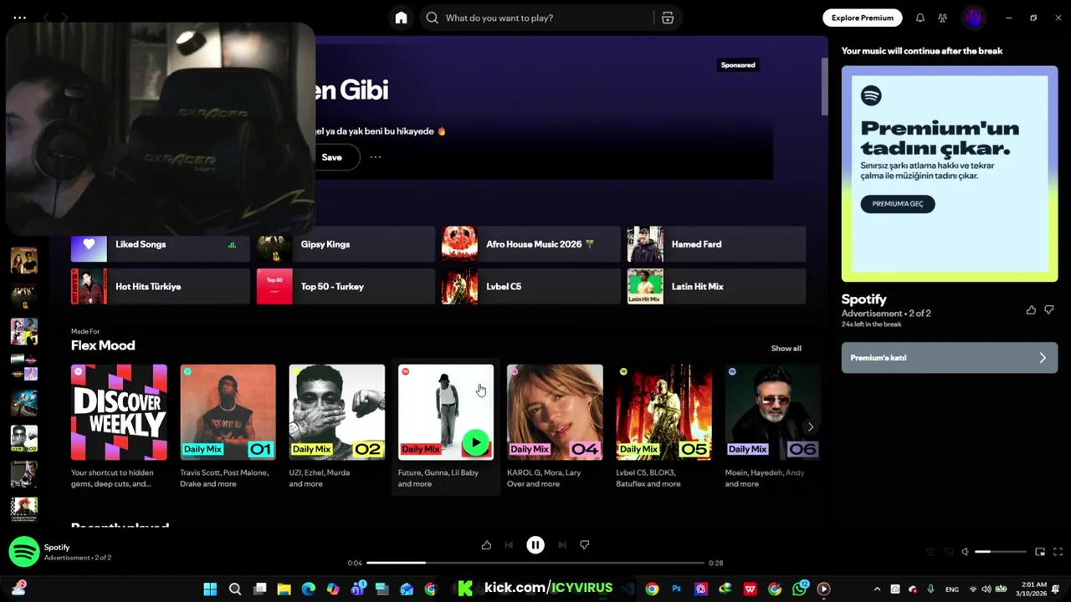
Task: Open Hamed Fard shortcut tile
Action: point(716,244)
